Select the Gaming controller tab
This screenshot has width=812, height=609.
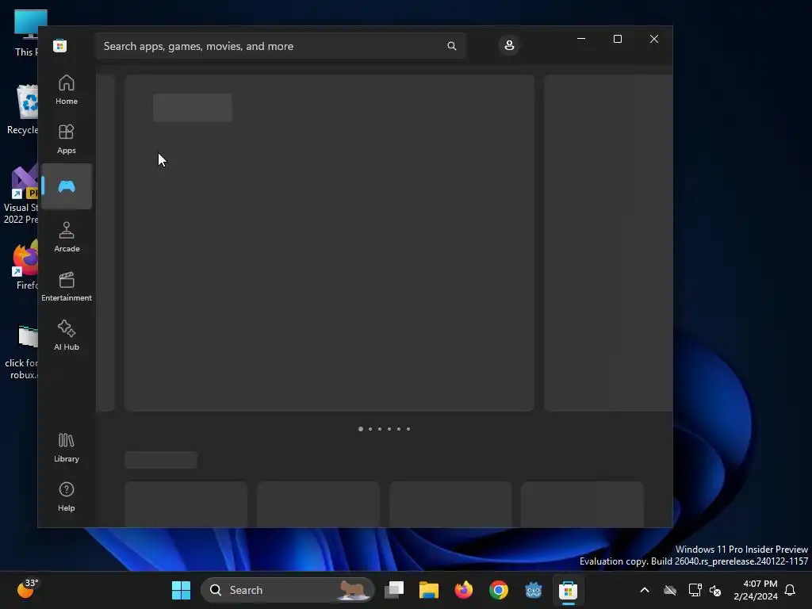(x=67, y=186)
